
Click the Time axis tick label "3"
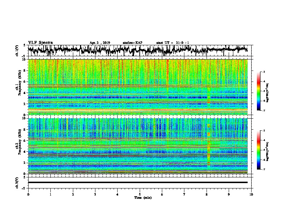coord(95,194)
